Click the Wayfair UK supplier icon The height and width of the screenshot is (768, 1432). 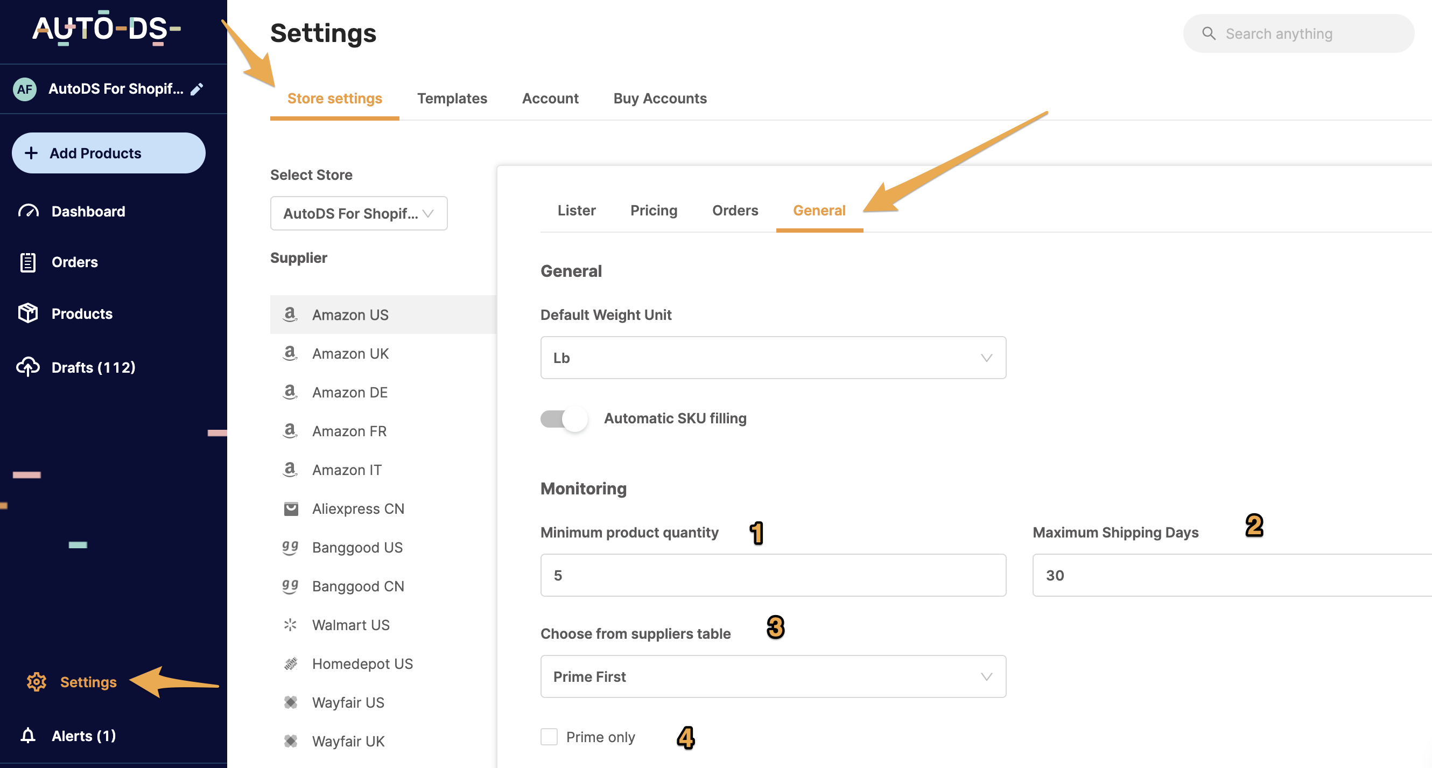pyautogui.click(x=291, y=741)
